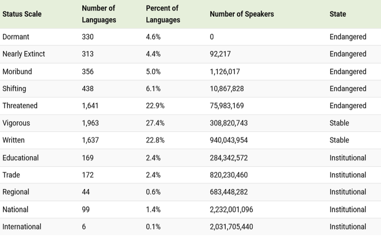The height and width of the screenshot is (238, 381).
Task: Select the Dormant status cell
Action: (x=17, y=37)
